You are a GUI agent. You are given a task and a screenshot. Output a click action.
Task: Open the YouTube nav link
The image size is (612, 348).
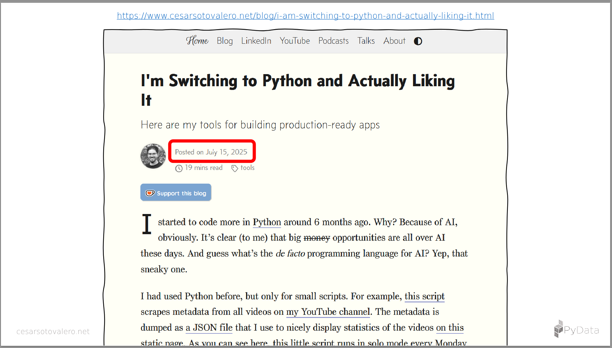[295, 41]
